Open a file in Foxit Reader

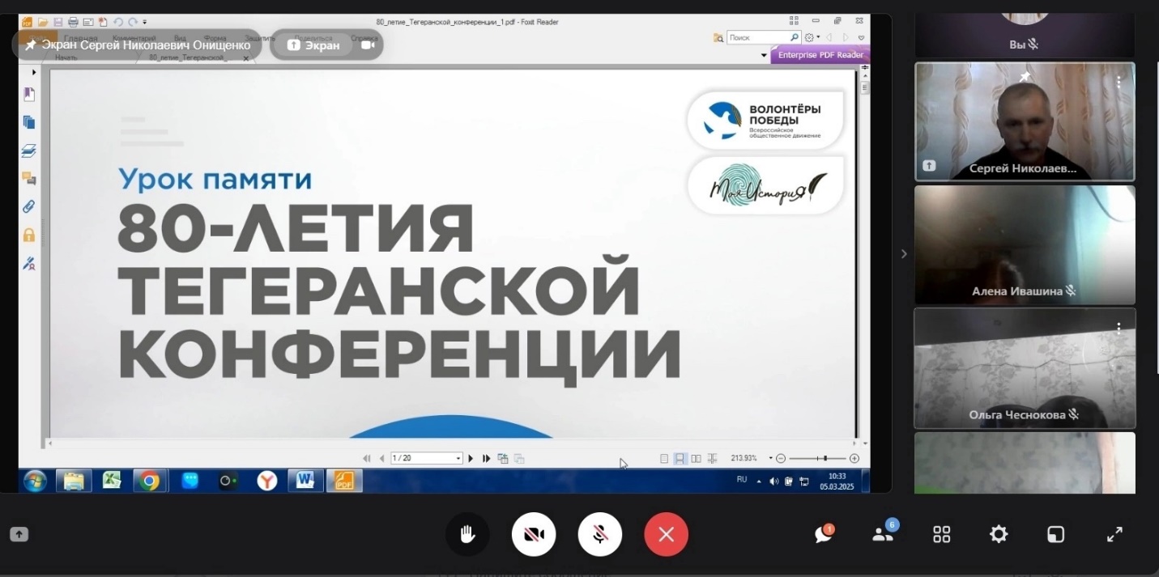(x=43, y=22)
